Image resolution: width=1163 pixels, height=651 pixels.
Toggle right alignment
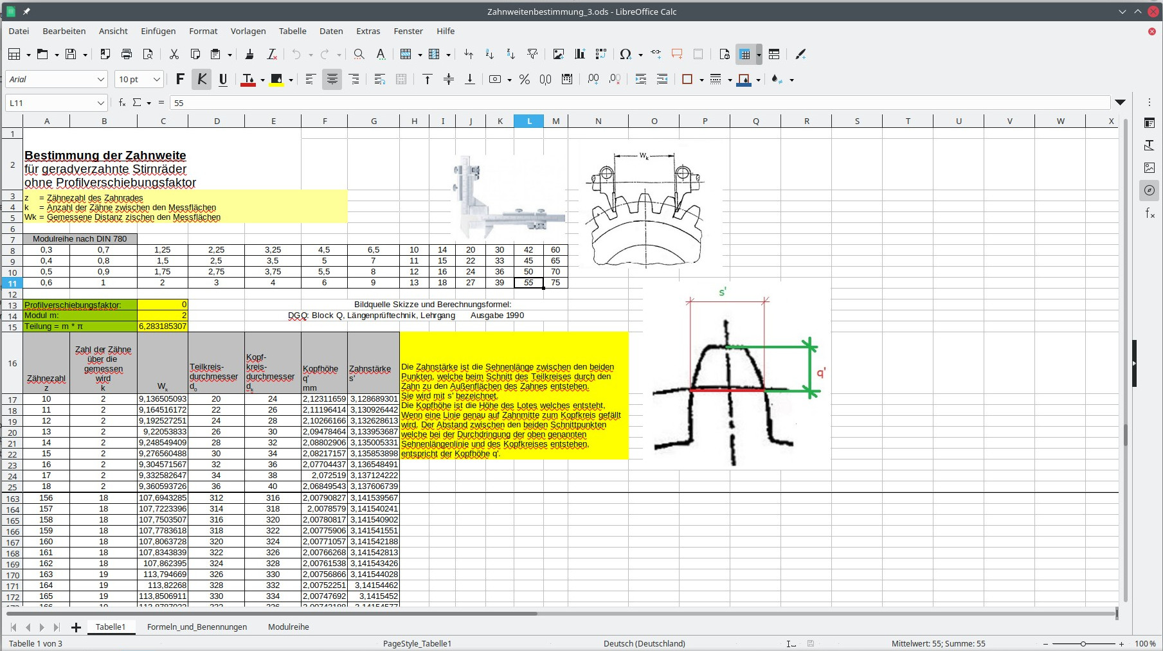(x=354, y=80)
